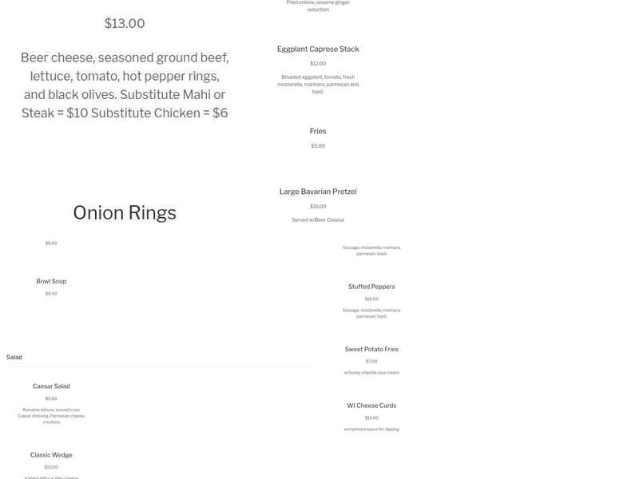Screen dimensions: 639x479
Task: Click the Fries menu item title
Action: point(318,131)
